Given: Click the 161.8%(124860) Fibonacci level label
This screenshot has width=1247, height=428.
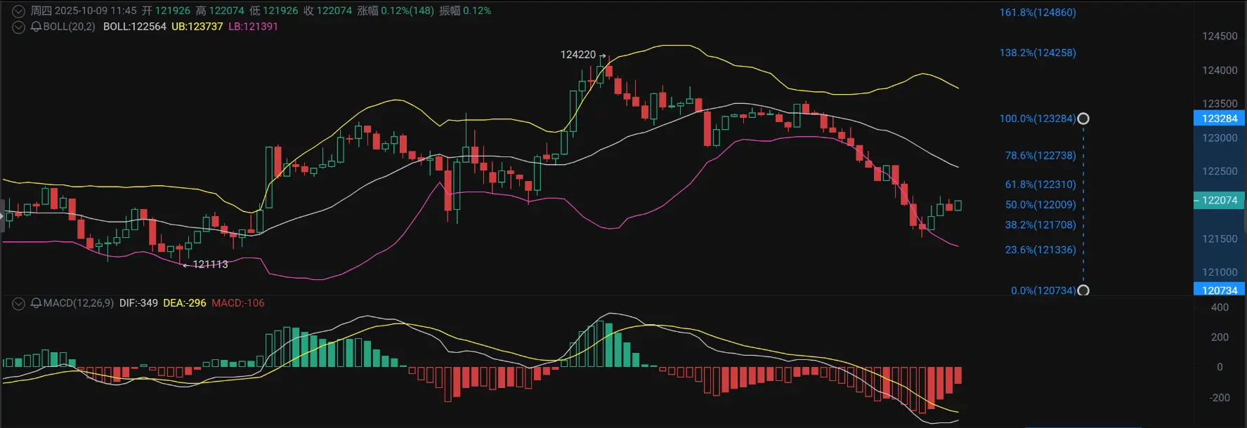Looking at the screenshot, I should coord(1038,13).
